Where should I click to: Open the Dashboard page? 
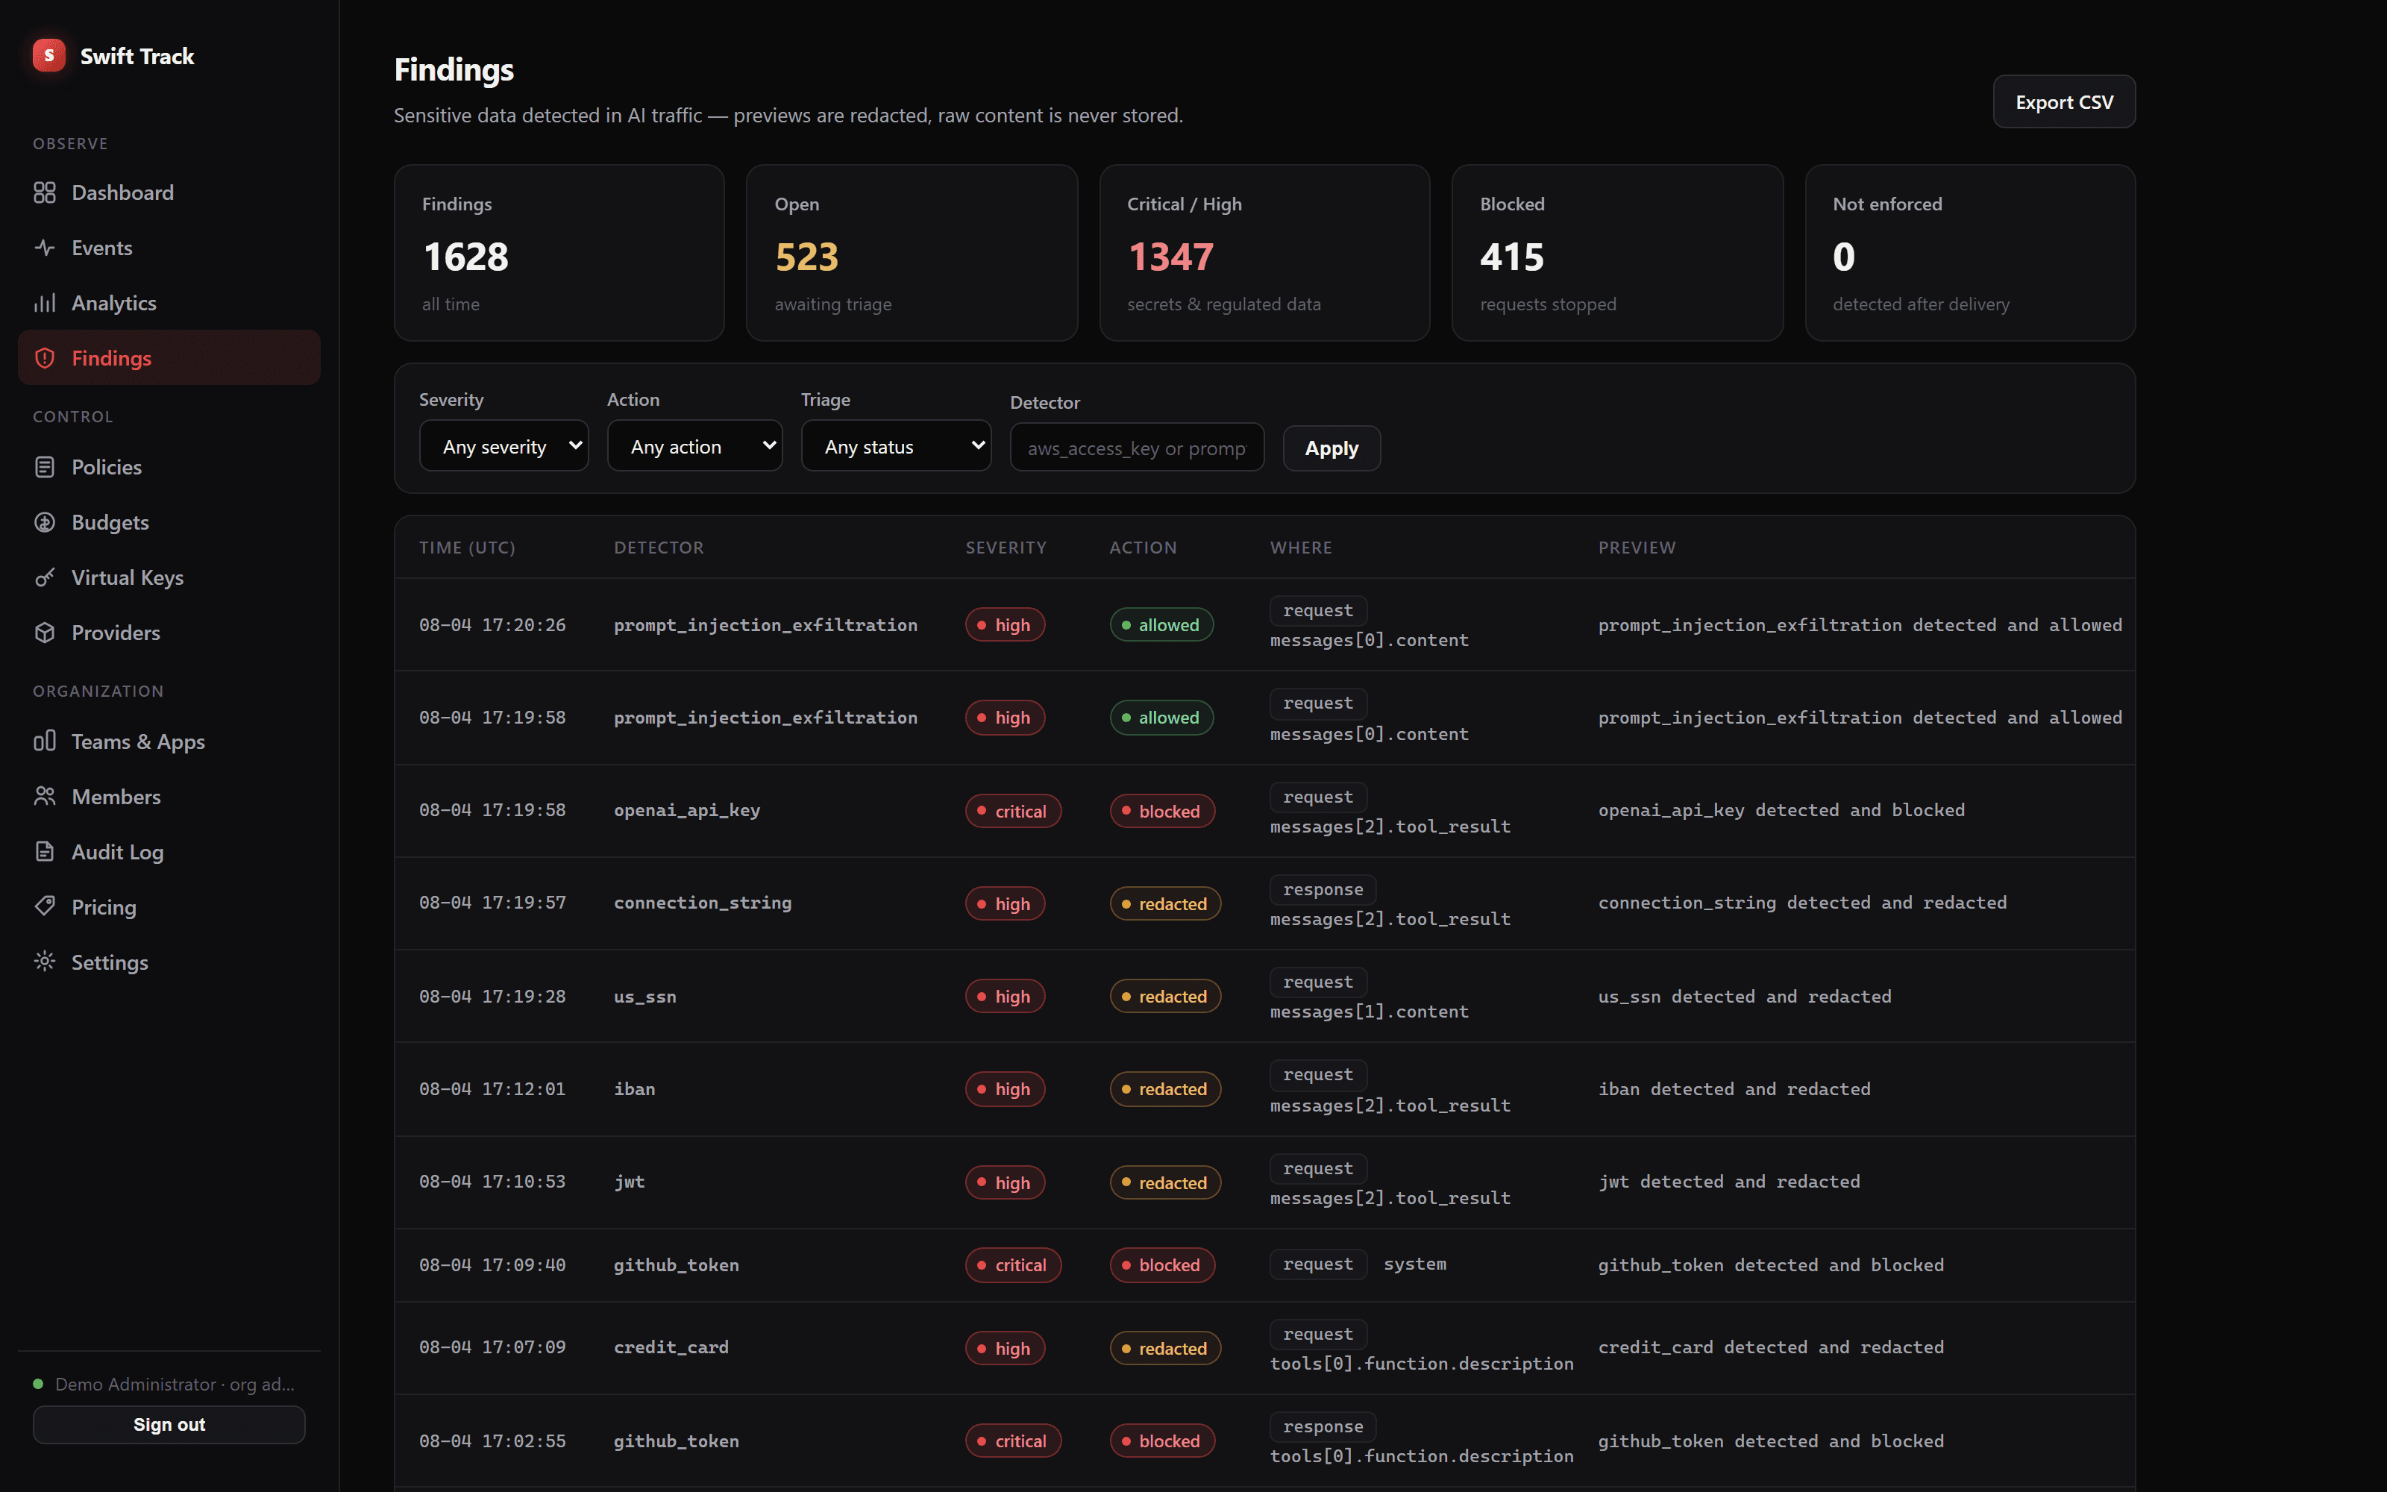[x=169, y=192]
